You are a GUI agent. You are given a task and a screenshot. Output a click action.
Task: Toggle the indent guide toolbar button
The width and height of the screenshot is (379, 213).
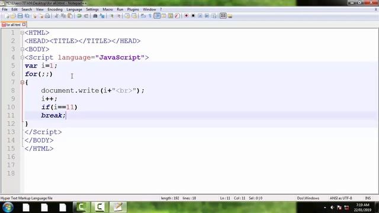pyautogui.click(x=157, y=16)
